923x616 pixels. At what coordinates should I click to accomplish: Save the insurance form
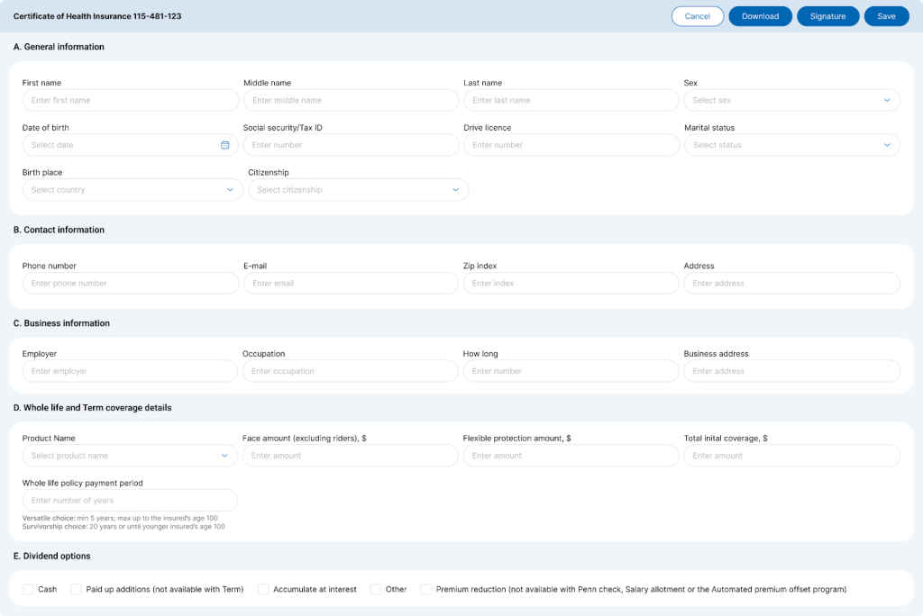click(886, 16)
